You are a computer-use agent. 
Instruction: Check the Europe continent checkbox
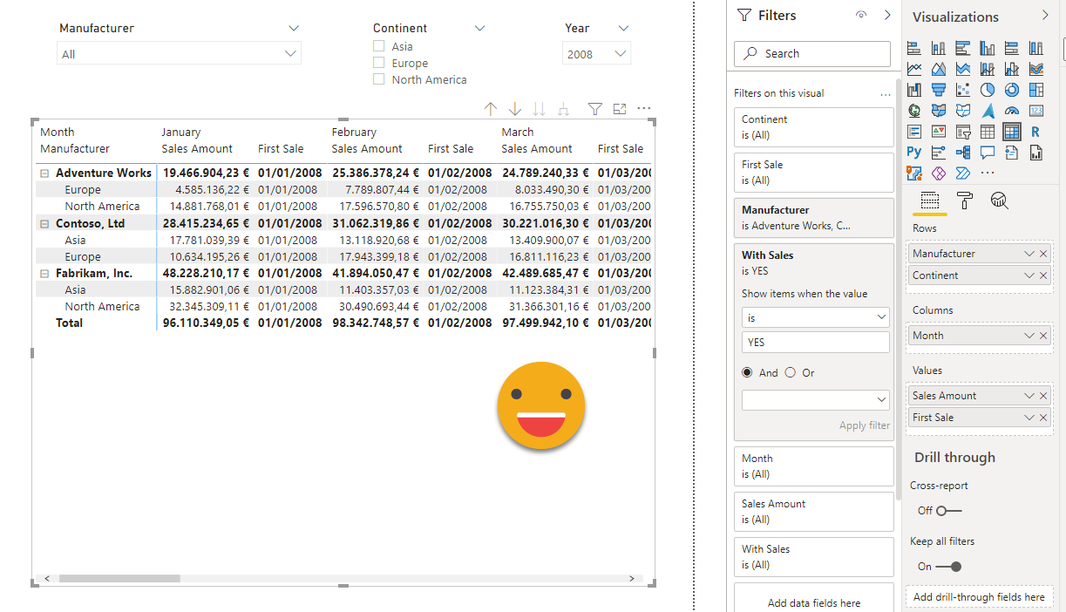[x=379, y=63]
